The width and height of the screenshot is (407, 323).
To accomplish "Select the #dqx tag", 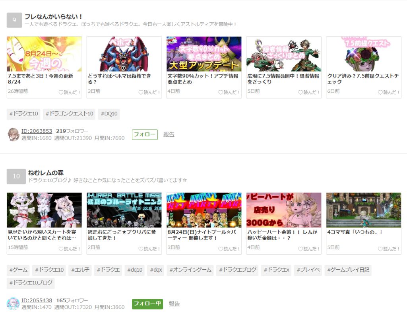I will 156,270.
